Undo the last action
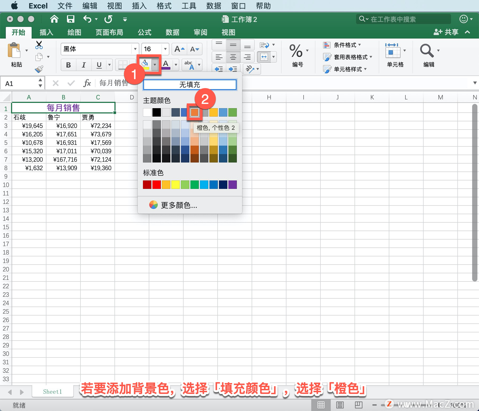The image size is (479, 411). (x=87, y=19)
